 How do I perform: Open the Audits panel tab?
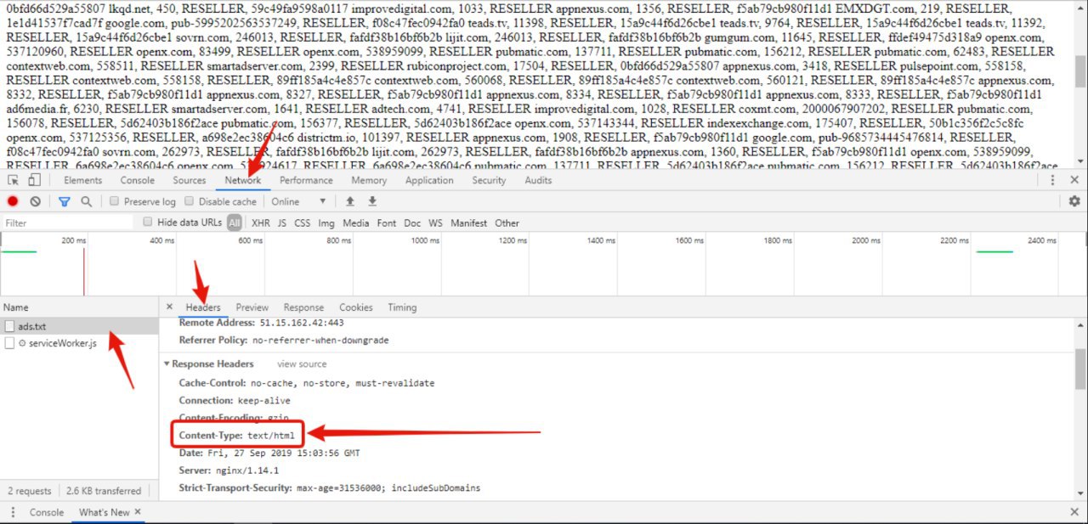(538, 180)
